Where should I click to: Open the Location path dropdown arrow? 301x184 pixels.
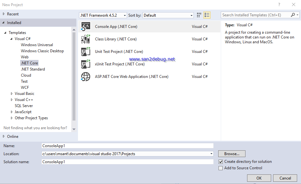point(211,154)
